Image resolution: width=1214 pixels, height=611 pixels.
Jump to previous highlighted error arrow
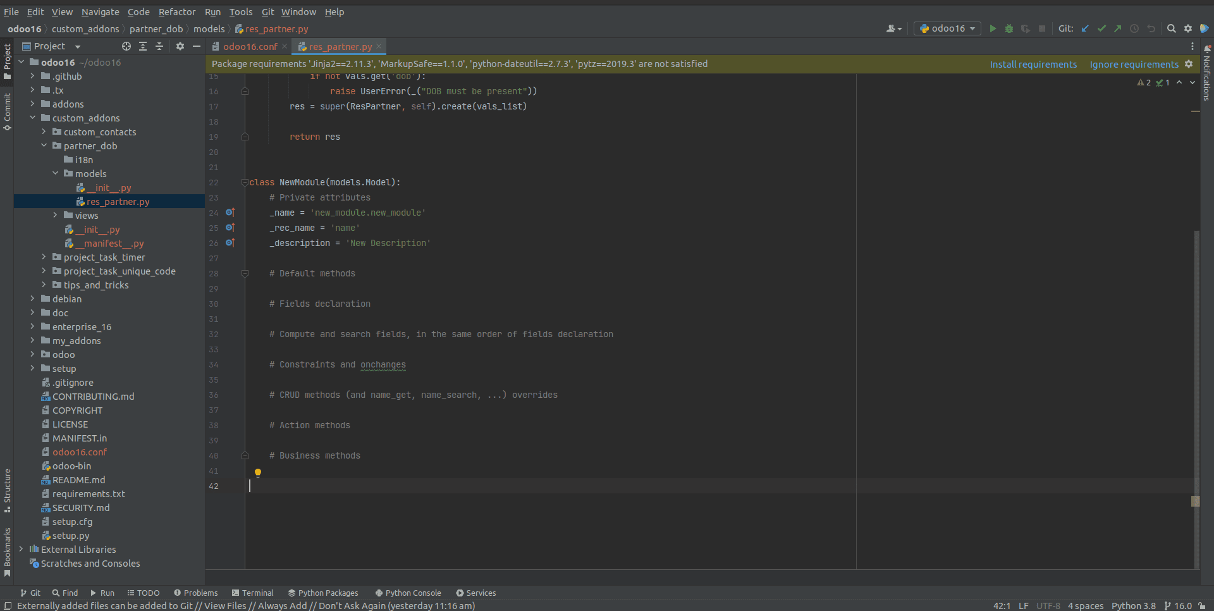pyautogui.click(x=1179, y=83)
